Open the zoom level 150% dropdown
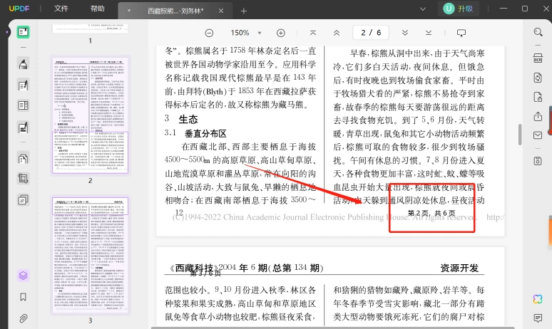The height and width of the screenshot is (329, 552). pos(260,33)
